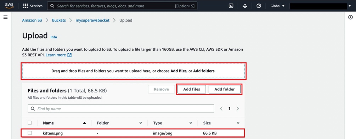Screen dimensions: 356x139
Task: Sort ascending by Name column arrow
Action: (84, 123)
